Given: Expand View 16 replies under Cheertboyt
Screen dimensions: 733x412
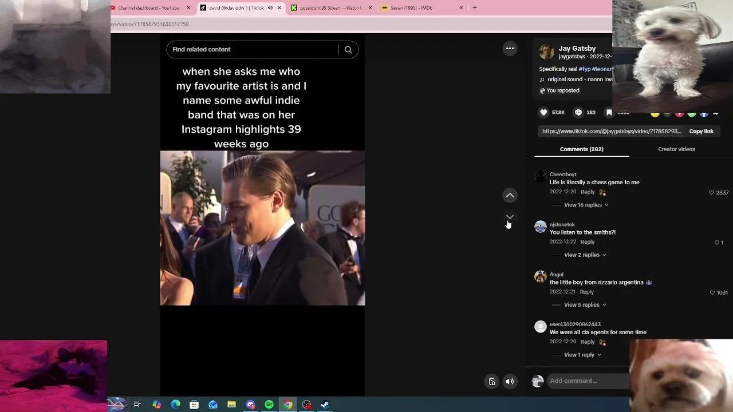Looking at the screenshot, I should [x=586, y=205].
